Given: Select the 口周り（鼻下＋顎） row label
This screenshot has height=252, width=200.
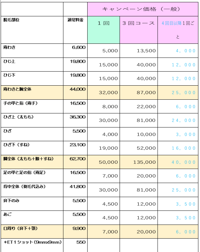Looking at the screenshot, I should [x=22, y=228].
